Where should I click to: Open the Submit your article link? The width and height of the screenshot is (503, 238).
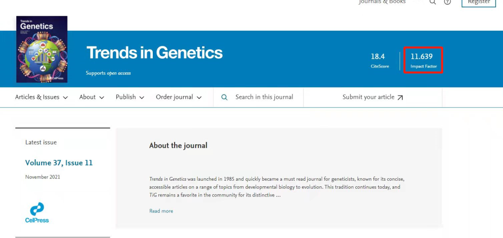(x=373, y=97)
